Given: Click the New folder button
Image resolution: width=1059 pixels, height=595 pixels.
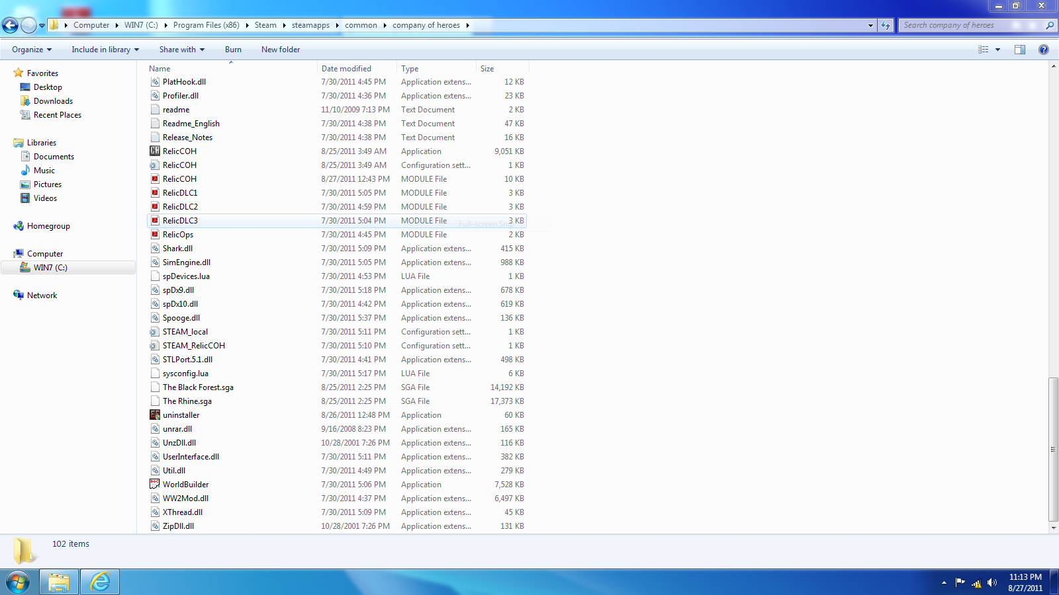Looking at the screenshot, I should (x=281, y=50).
